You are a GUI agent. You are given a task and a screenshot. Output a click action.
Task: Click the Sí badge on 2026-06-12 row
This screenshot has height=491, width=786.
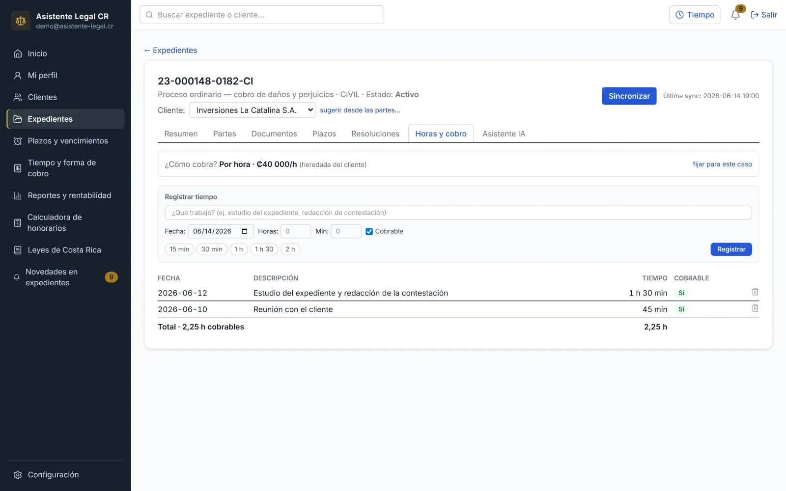pyautogui.click(x=681, y=293)
